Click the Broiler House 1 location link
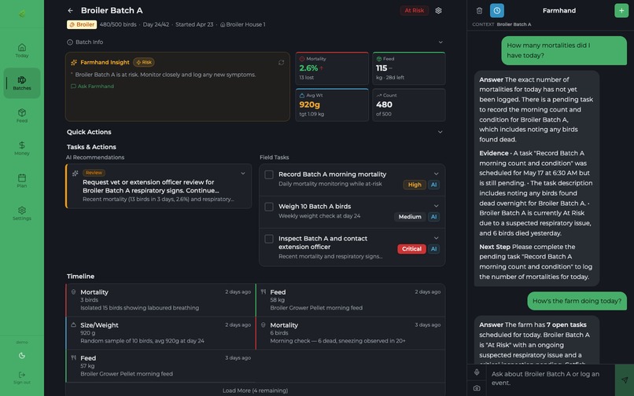Viewport: 634px width, 396px height. (242, 24)
